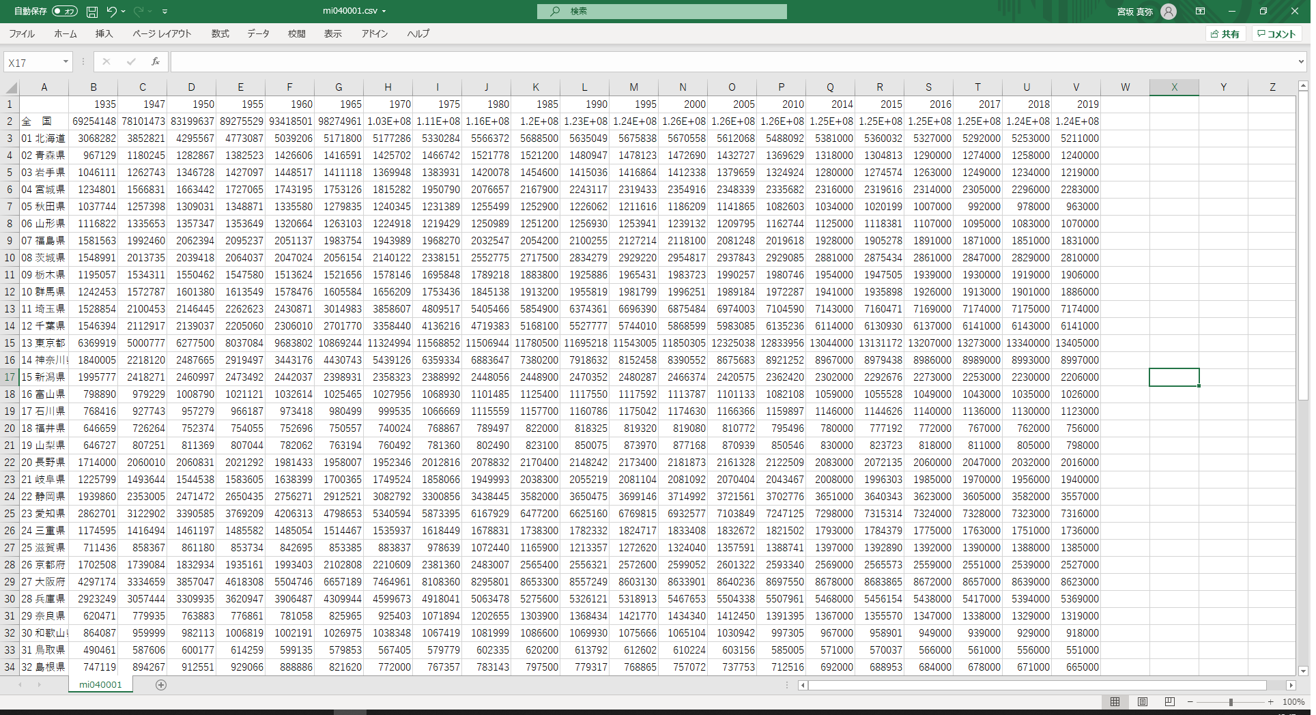The width and height of the screenshot is (1316, 715).
Task: Click the Select All corner triangle
Action: 12,87
